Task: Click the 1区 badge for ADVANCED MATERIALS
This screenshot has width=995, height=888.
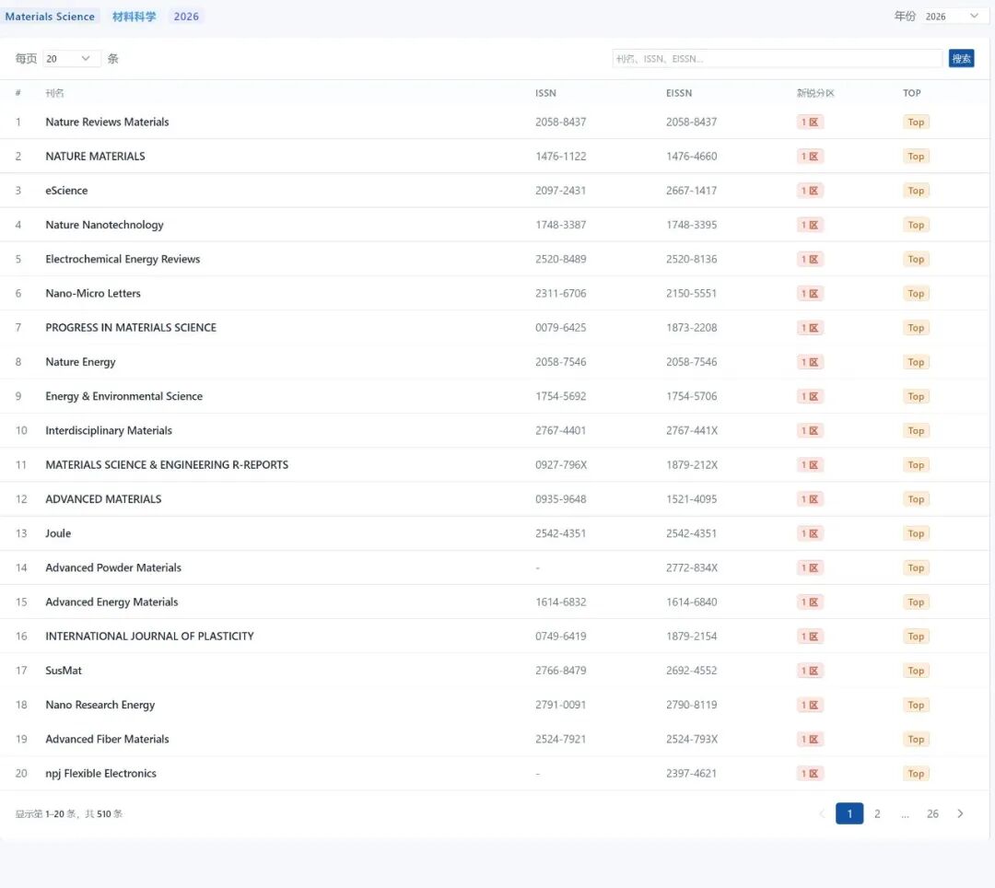Action: tap(810, 499)
